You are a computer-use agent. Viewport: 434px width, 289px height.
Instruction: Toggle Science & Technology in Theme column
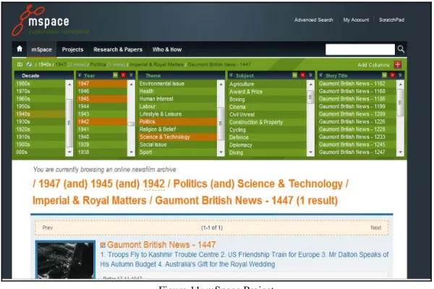[x=177, y=137]
